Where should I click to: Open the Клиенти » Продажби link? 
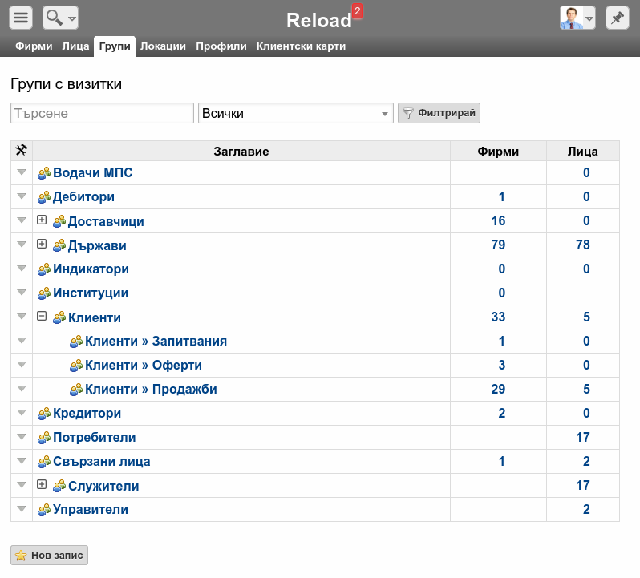tap(151, 389)
